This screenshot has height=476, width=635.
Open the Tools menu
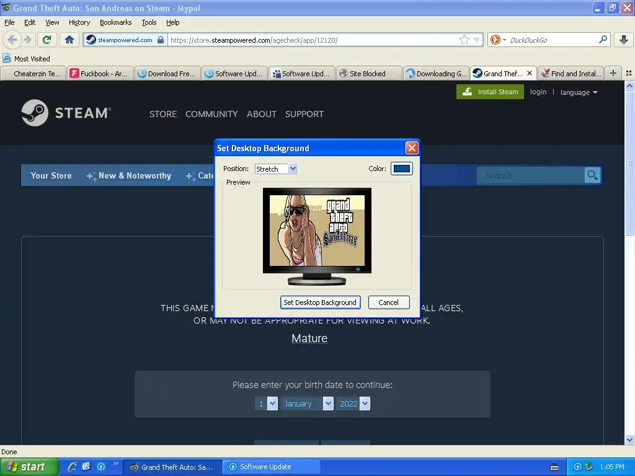coord(149,22)
